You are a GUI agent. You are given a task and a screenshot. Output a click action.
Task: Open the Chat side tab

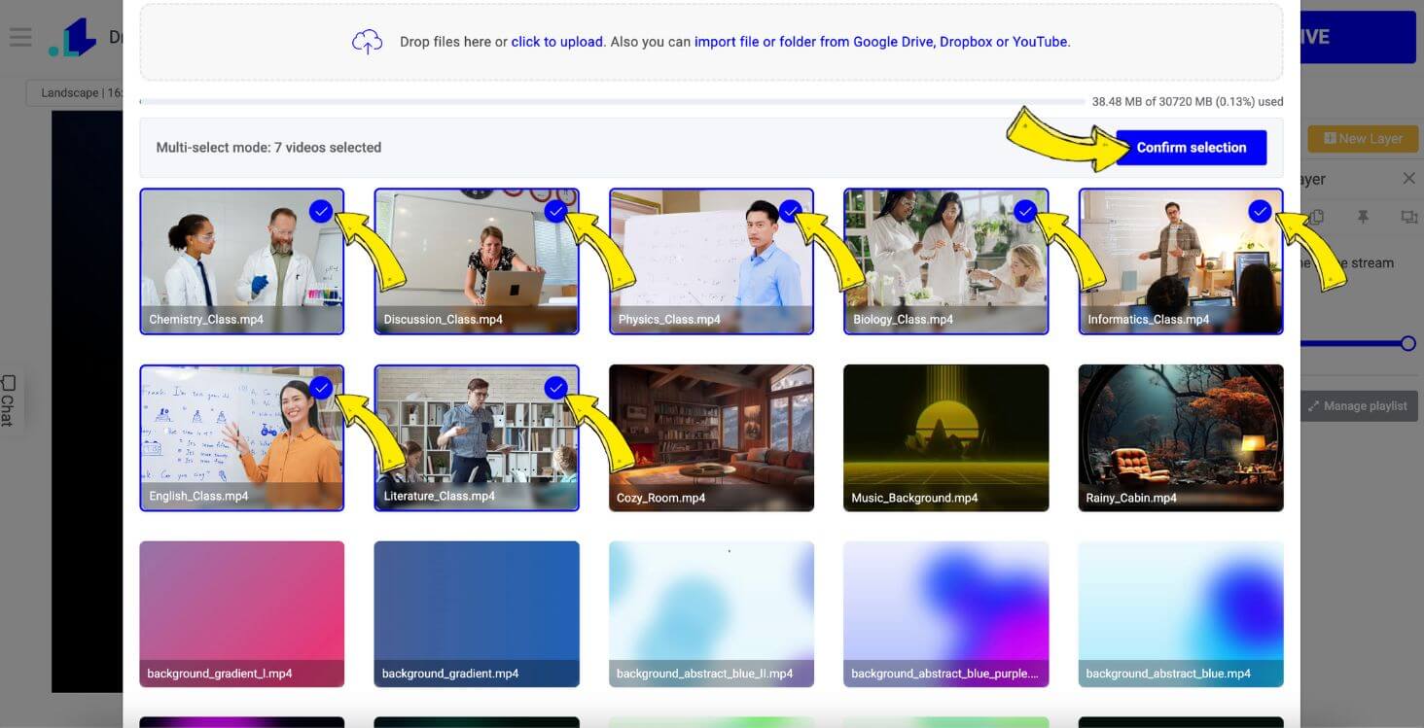[9, 399]
